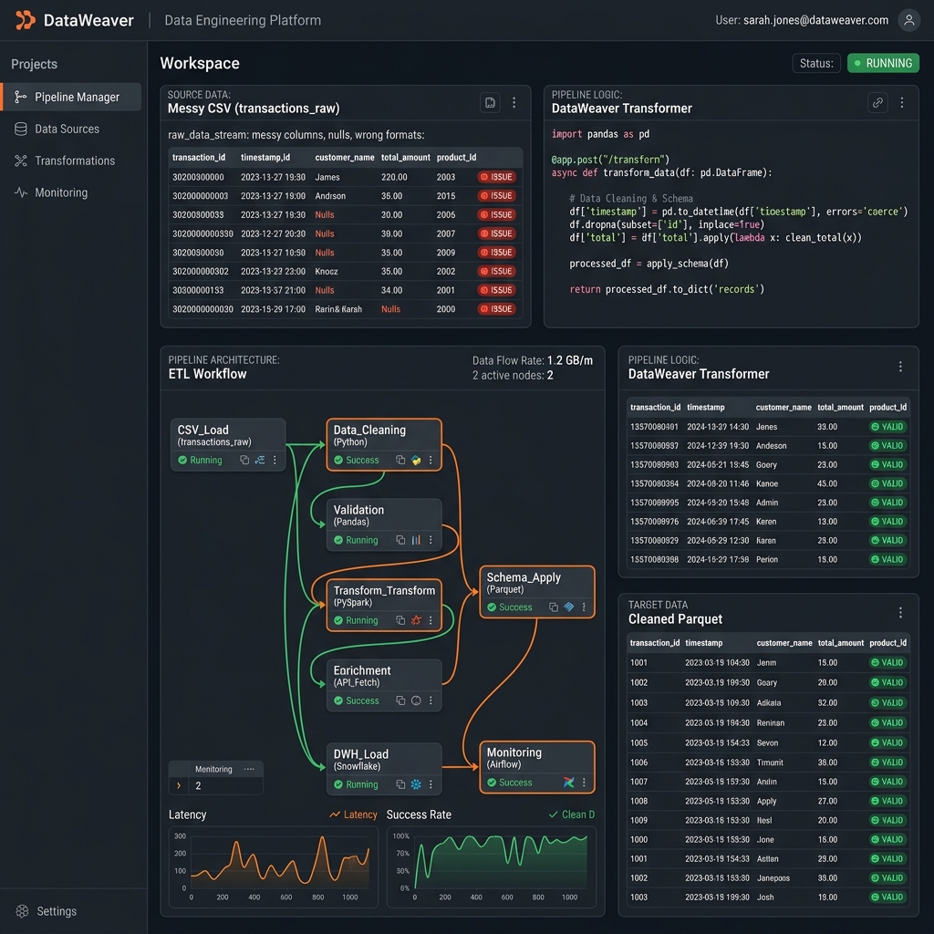Screen dimensions: 934x934
Task: Click the save icon in Source Data panel
Action: tap(490, 102)
